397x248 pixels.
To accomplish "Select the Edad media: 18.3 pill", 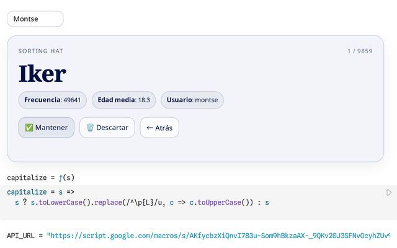I will pos(123,100).
